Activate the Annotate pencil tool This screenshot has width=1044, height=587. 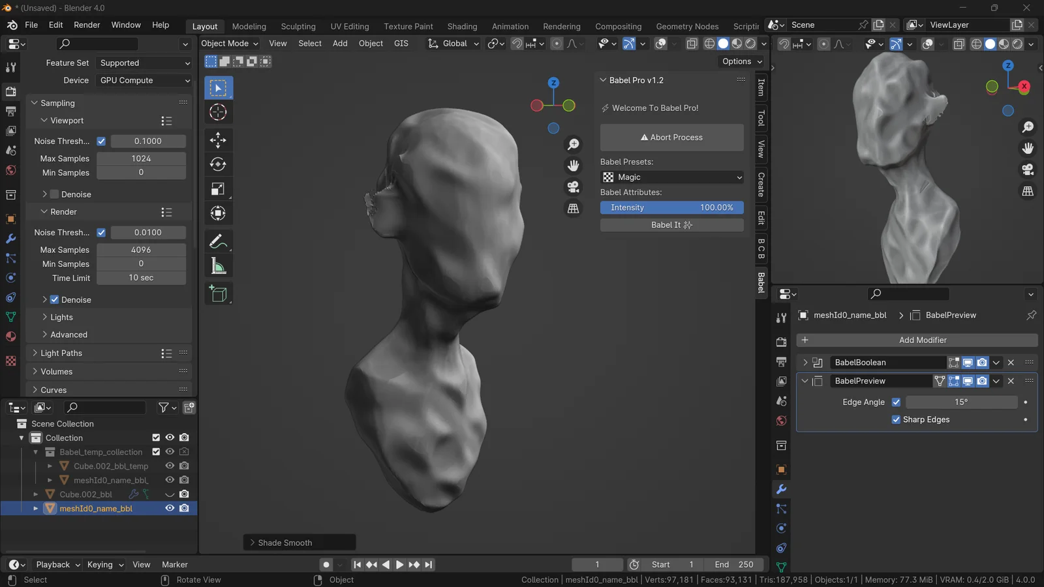coord(218,241)
